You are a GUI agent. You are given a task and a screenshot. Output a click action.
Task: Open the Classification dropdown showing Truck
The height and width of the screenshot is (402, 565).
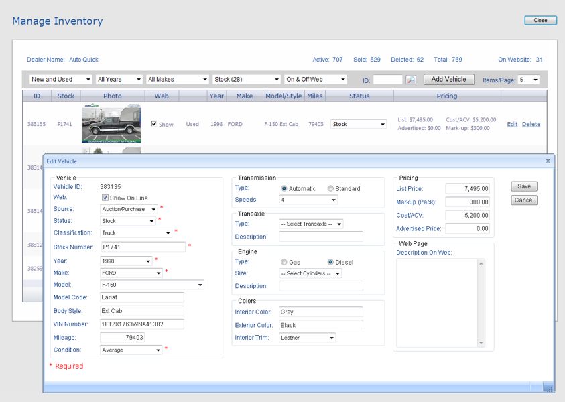click(x=136, y=232)
